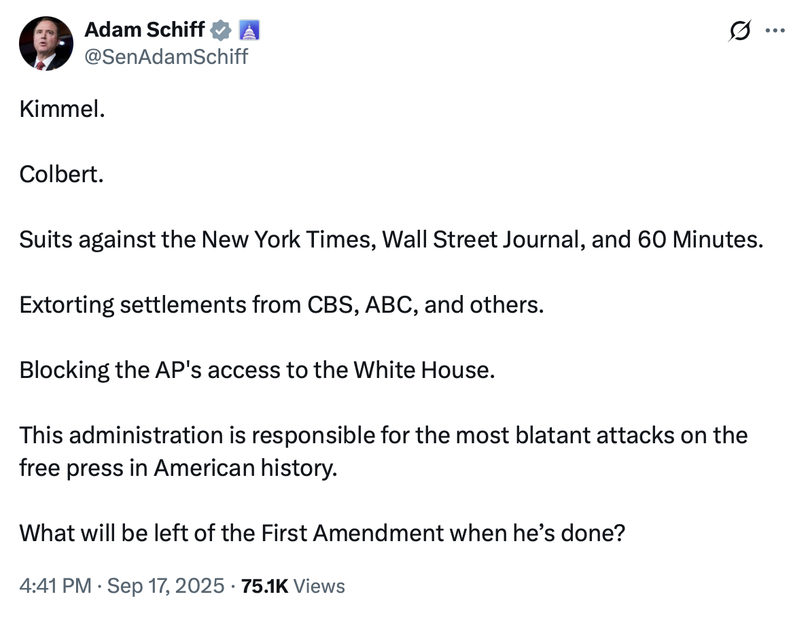
Task: Click the Capitol building affiliation badge
Action: pyautogui.click(x=249, y=31)
